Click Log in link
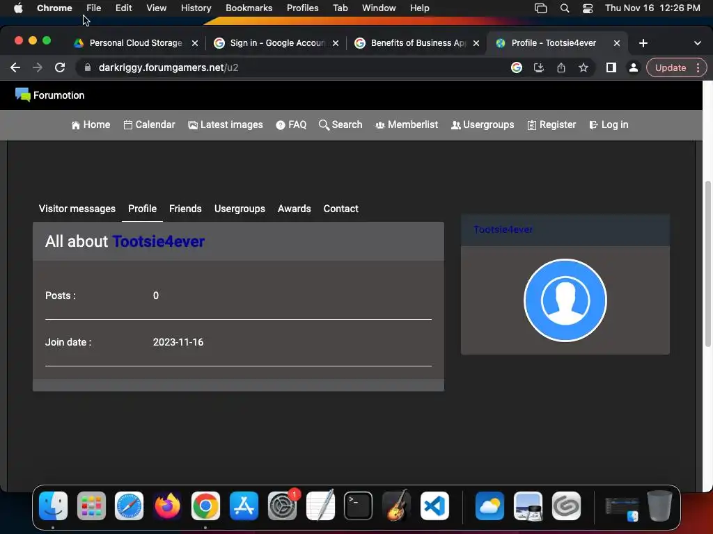Viewport: 713px width, 534px height. click(609, 125)
